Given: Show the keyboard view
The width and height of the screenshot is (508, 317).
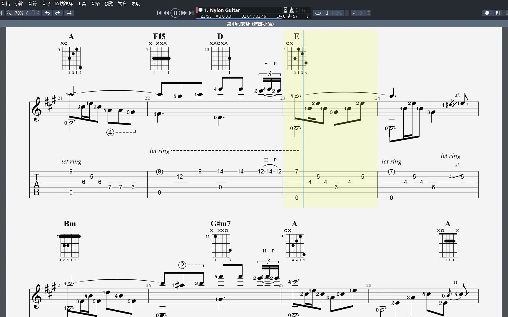Looking at the screenshot, I should tap(497, 13).
